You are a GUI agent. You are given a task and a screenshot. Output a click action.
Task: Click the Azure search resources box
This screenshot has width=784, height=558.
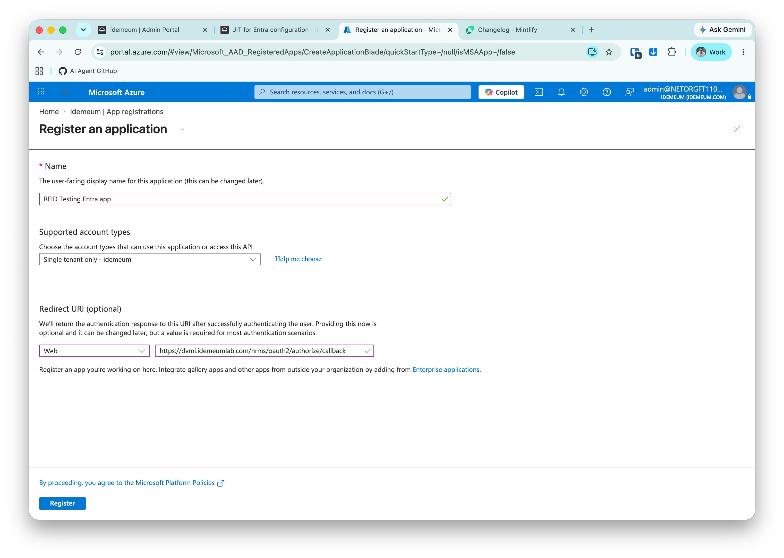coord(362,92)
